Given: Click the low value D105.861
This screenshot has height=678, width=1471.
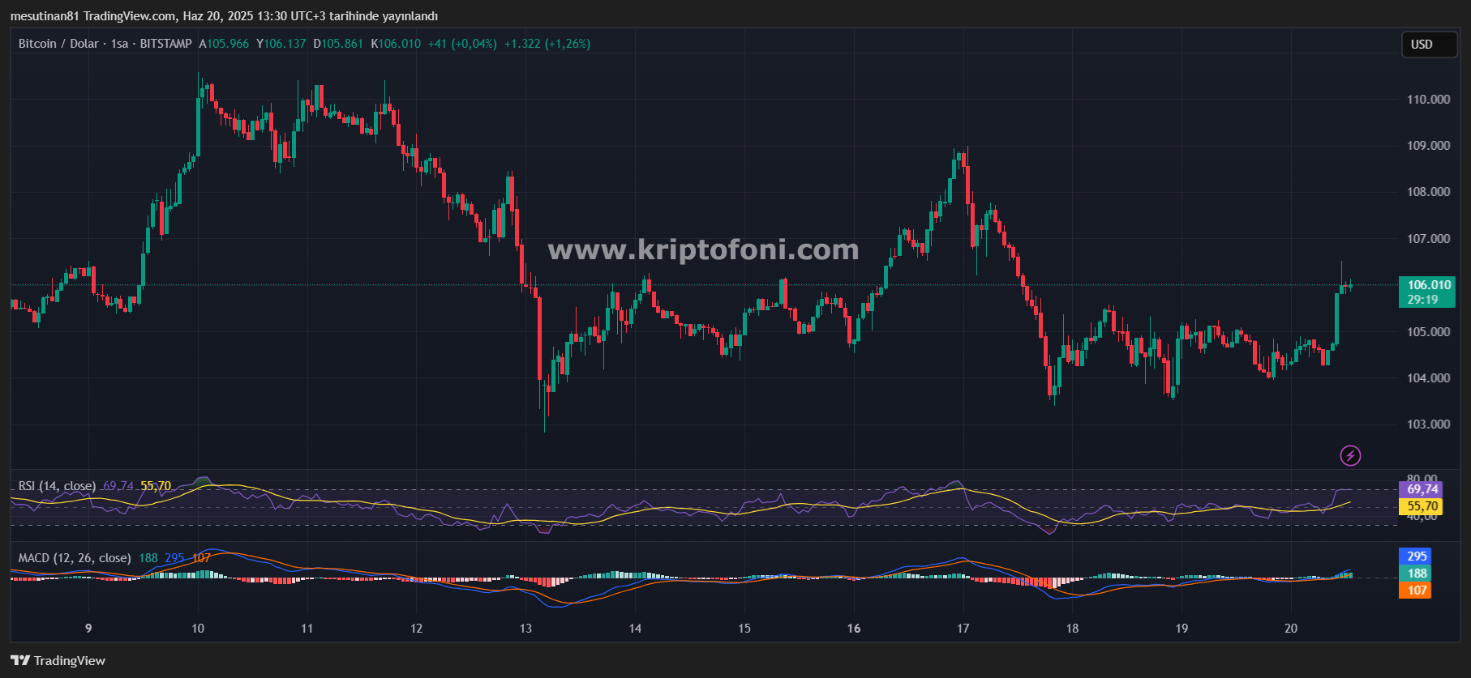Looking at the screenshot, I should [338, 44].
